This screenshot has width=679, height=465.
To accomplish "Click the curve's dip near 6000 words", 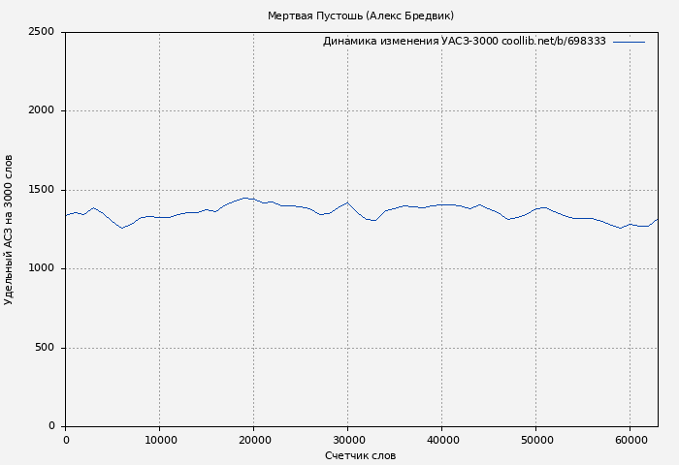I will click(x=122, y=228).
